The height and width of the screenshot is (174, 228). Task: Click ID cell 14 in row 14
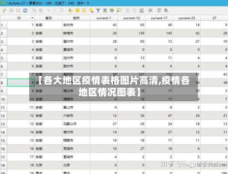[21, 132]
